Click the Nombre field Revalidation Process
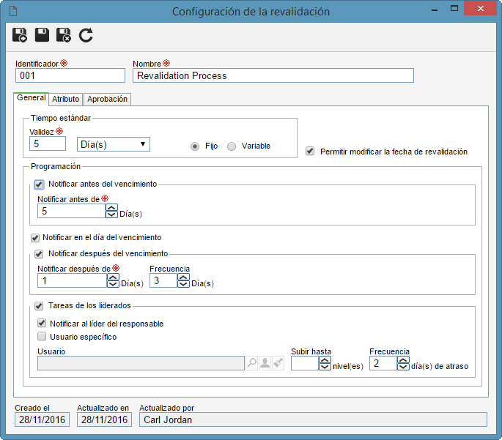The height and width of the screenshot is (440, 502). 273,75
